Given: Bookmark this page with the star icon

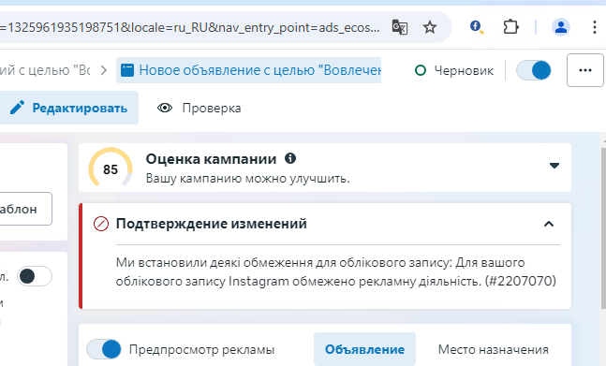Looking at the screenshot, I should [429, 27].
